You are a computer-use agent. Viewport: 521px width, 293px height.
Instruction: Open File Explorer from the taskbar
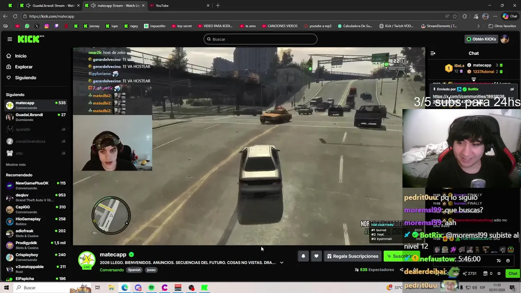coord(111,288)
